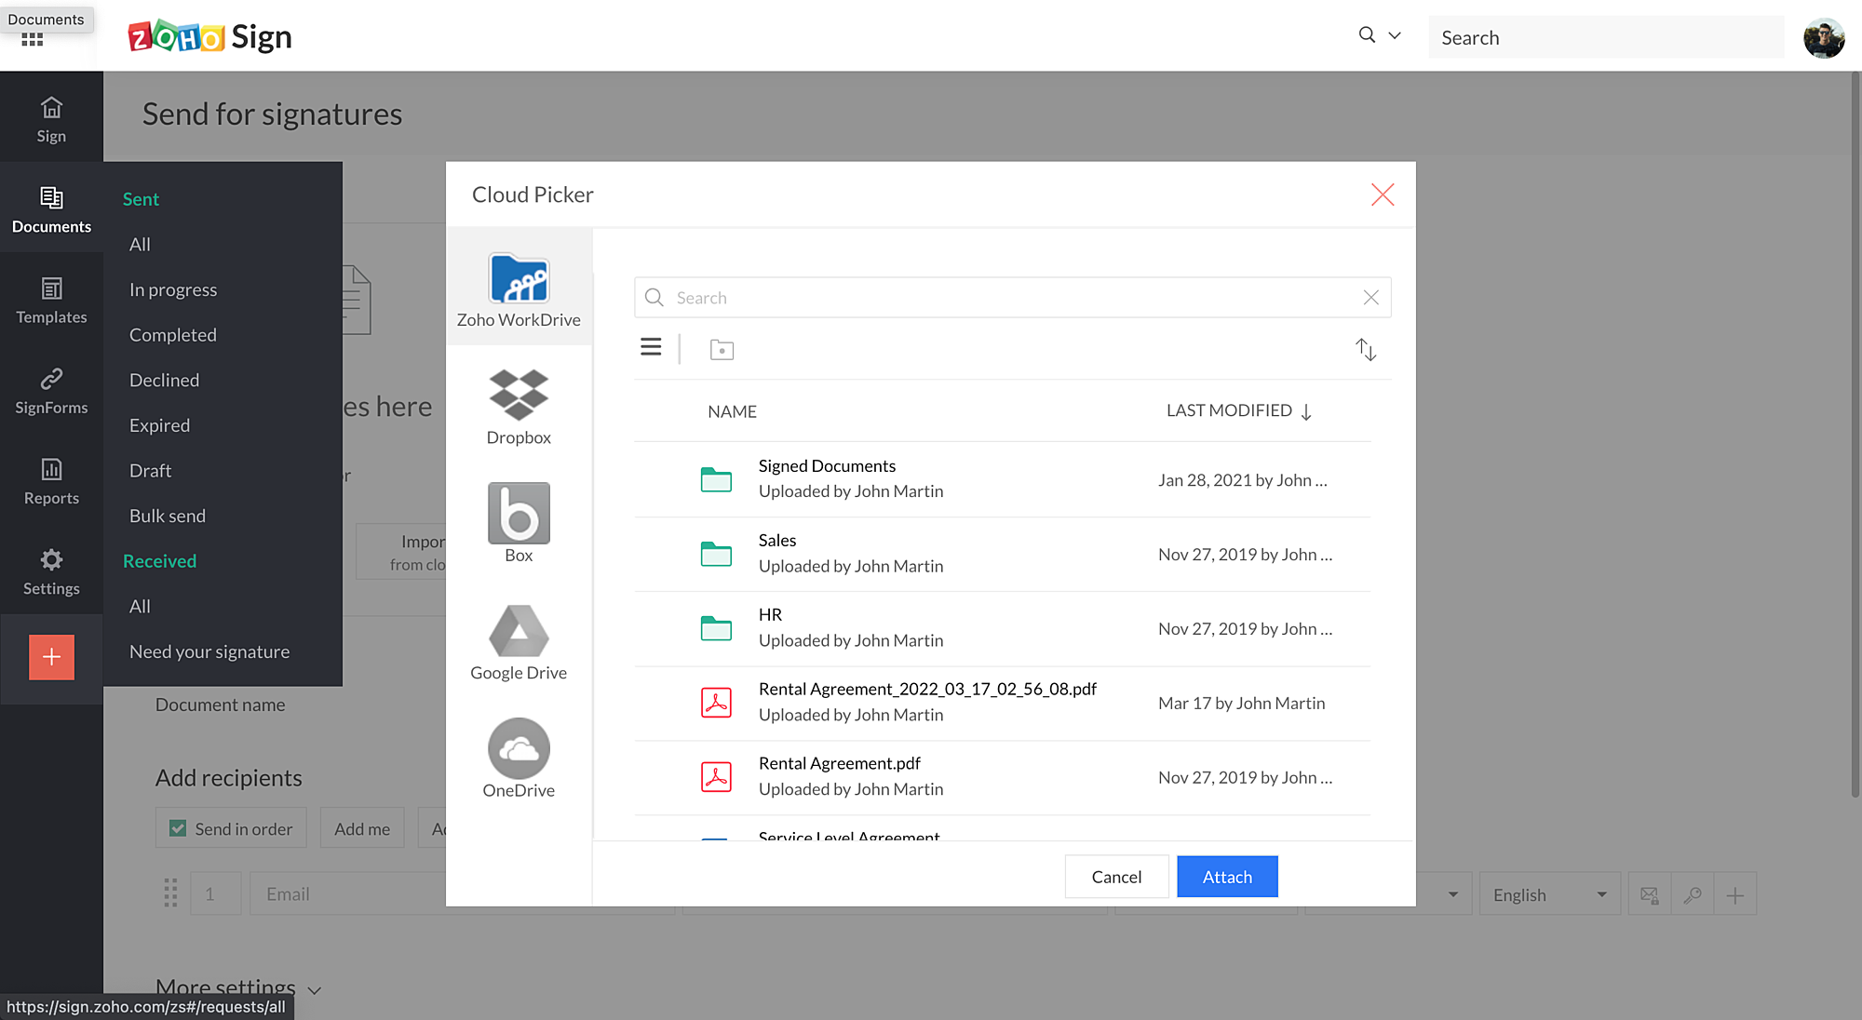
Task: Open the HR folder
Action: point(1002,628)
